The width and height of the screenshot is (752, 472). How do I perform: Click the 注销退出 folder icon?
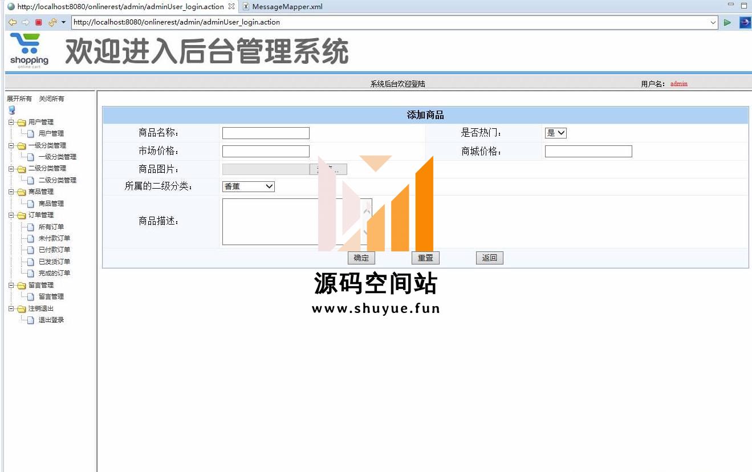[22, 308]
